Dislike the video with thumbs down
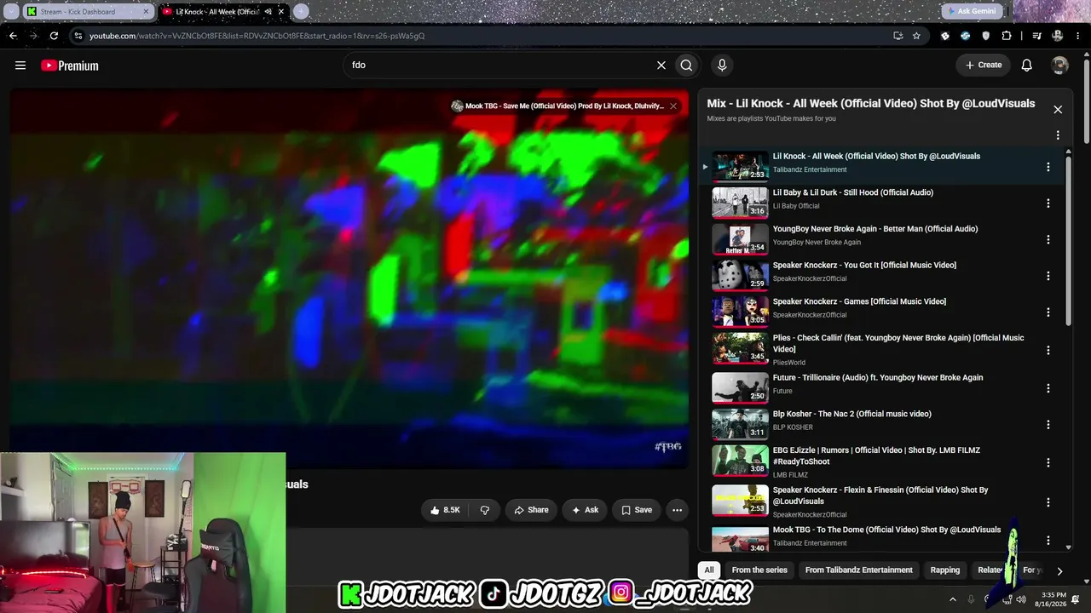Screen dimensions: 1091x613 pyautogui.click(x=485, y=510)
